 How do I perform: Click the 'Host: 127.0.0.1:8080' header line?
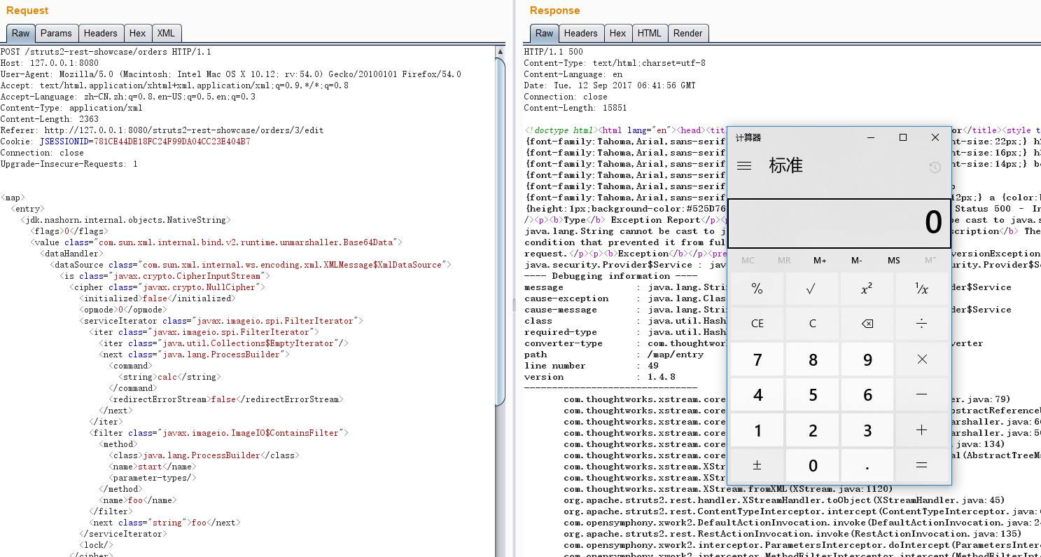[x=50, y=63]
